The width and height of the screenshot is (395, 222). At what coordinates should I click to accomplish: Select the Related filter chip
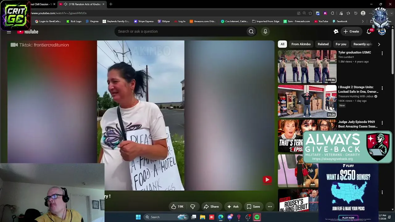click(x=323, y=44)
